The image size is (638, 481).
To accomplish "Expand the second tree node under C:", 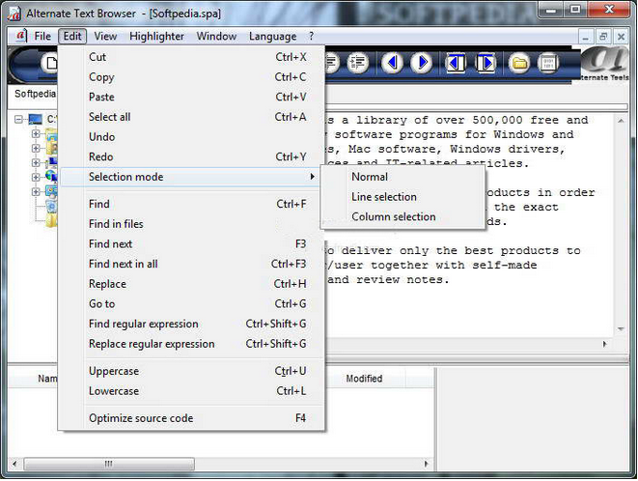I will [36, 148].
